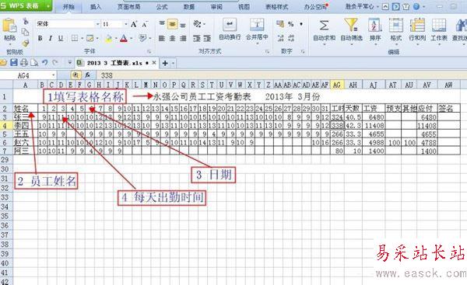The width and height of the screenshot is (467, 285).
Task: Click the decrease indent icon
Action: tap(197, 38)
